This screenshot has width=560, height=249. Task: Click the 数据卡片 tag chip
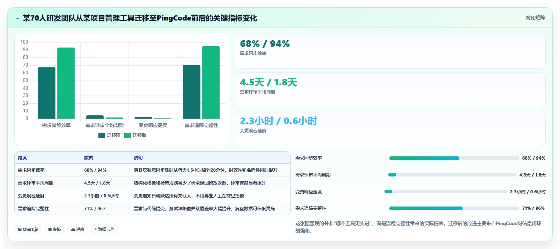click(x=104, y=229)
